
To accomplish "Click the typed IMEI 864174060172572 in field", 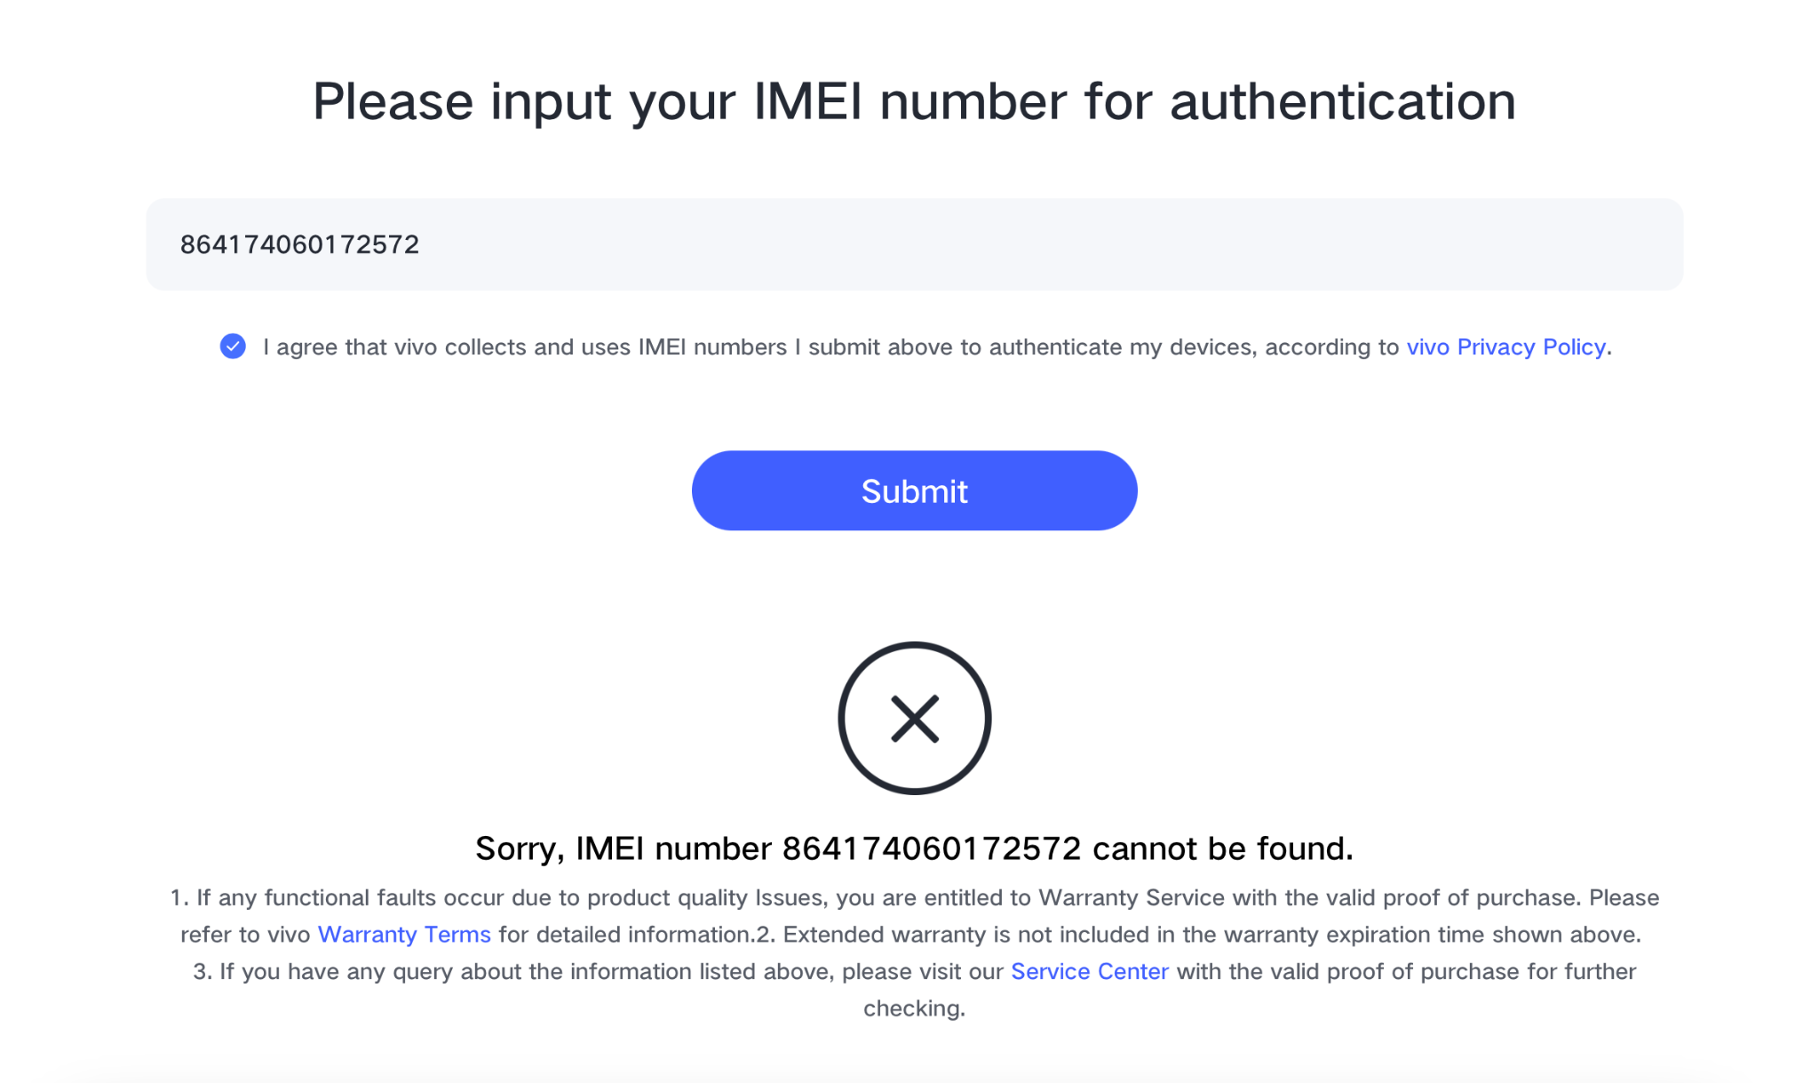I will click(x=300, y=244).
